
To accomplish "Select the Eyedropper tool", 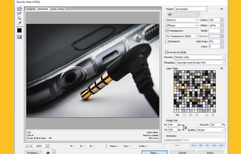I will [19, 23].
